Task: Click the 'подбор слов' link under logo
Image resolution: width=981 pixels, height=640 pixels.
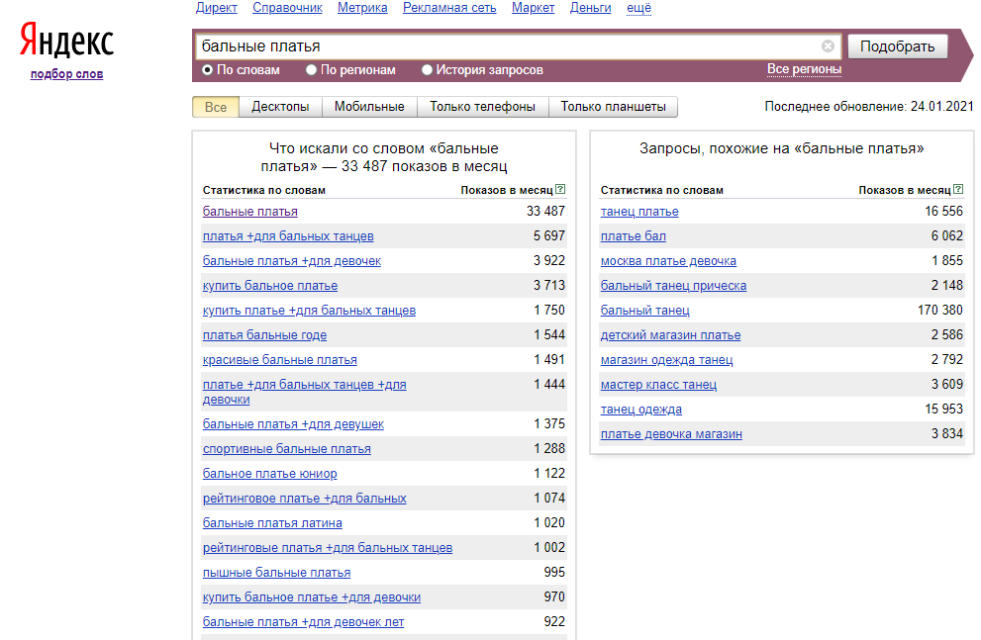Action: [67, 74]
